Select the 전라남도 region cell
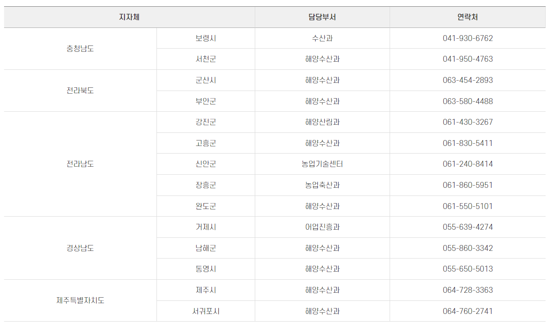This screenshot has width=556, height=327. [x=80, y=164]
